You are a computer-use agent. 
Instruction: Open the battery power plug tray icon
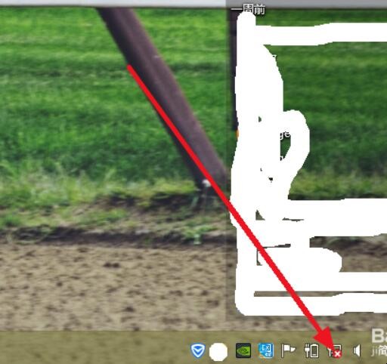pos(311,350)
